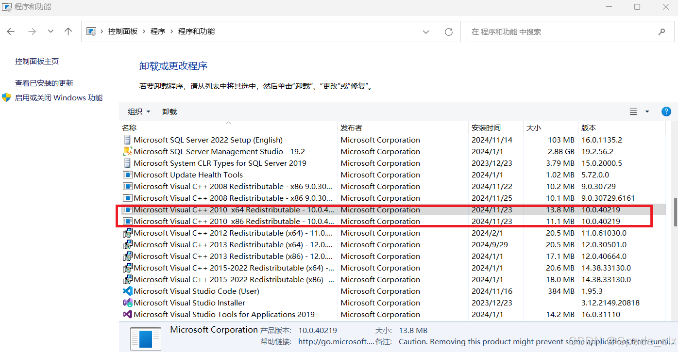
Task: Click the Visual Studio Installer icon
Action: 127,303
